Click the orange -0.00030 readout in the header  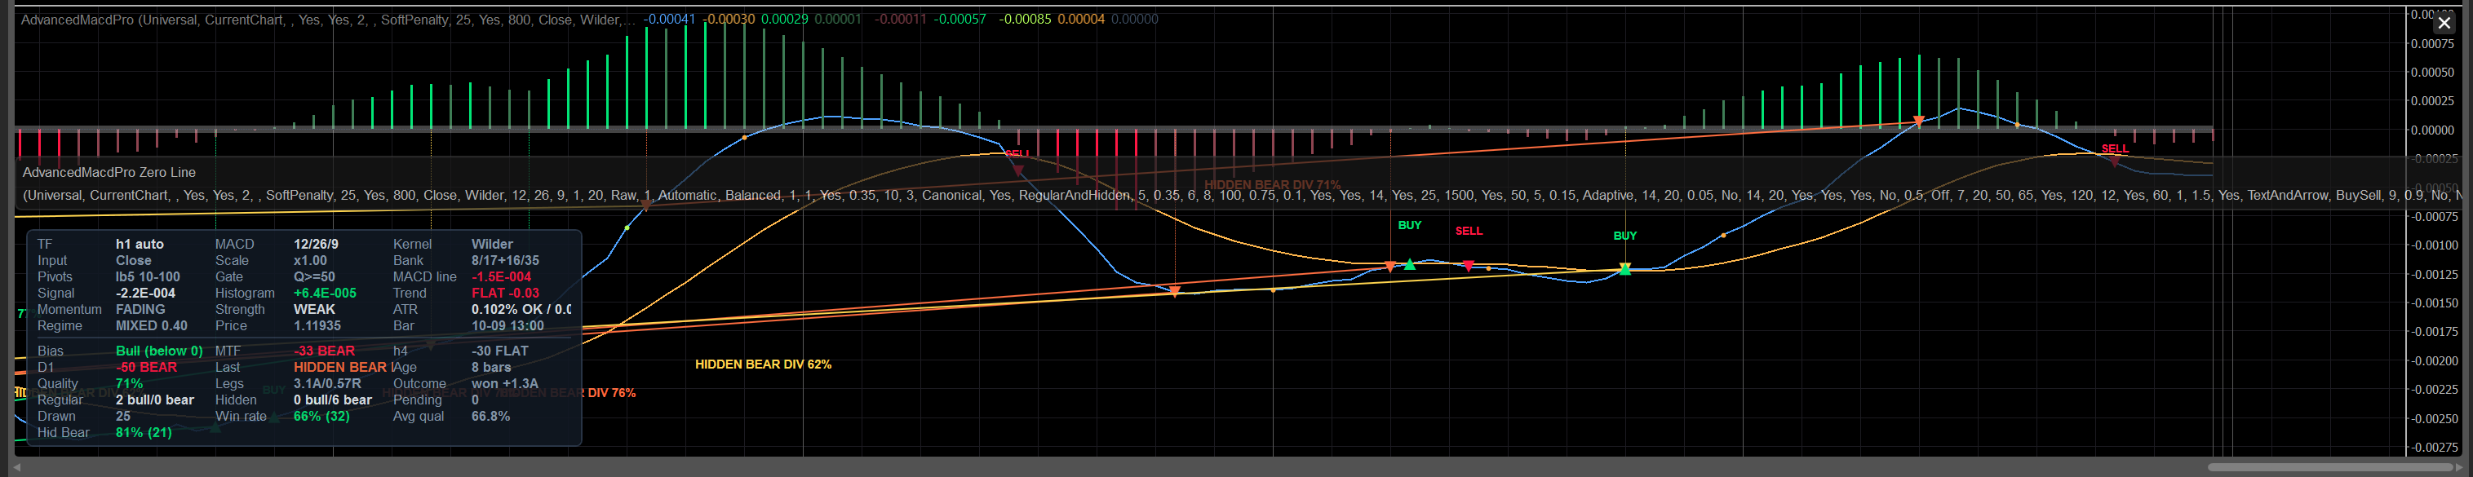pos(729,20)
